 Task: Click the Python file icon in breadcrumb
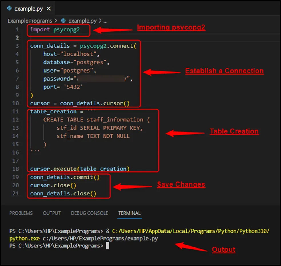[x=63, y=21]
